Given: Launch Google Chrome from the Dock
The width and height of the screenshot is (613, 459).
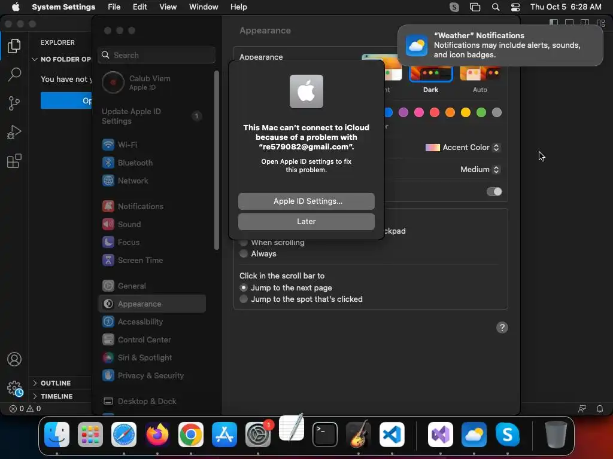Looking at the screenshot, I should tap(191, 434).
